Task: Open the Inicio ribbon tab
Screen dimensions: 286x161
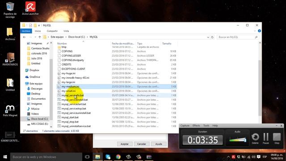Action: click(x=38, y=31)
